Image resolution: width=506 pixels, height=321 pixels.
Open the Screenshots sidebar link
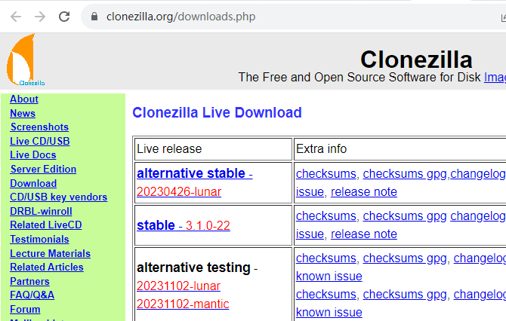click(39, 127)
